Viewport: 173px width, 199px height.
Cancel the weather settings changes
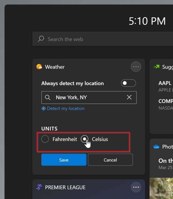click(x=110, y=160)
